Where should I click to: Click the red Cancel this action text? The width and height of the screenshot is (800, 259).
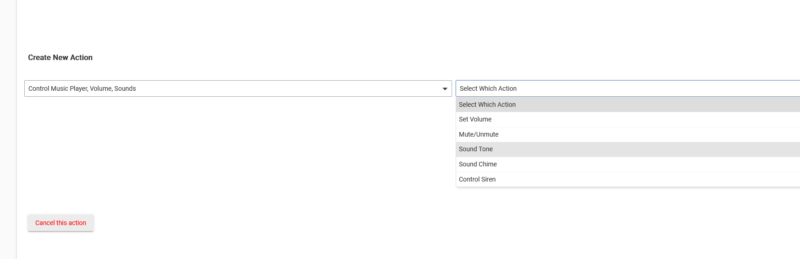point(61,223)
